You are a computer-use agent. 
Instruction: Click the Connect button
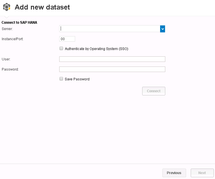point(153,91)
